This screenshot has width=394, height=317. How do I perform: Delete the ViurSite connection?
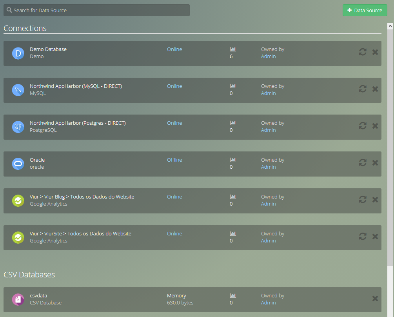(x=375, y=236)
